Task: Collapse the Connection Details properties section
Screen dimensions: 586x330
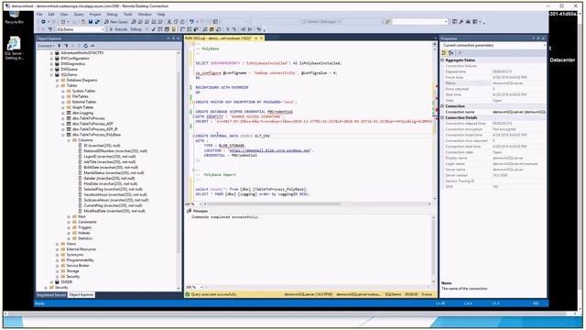Action: 442,118
